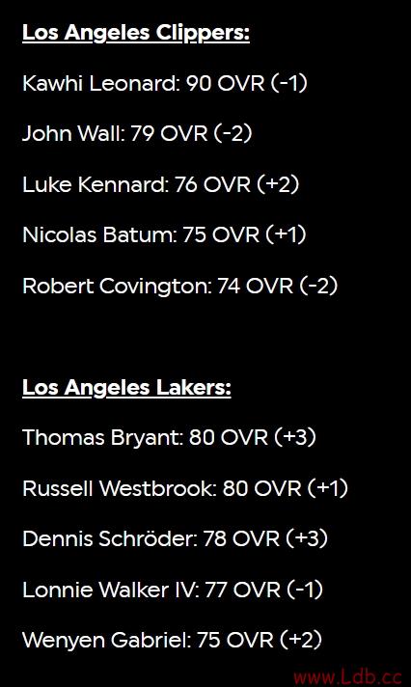Image resolution: width=411 pixels, height=687 pixels.
Task: Select the Lonnie Walker IV 77 OVR line
Action: pos(173,590)
